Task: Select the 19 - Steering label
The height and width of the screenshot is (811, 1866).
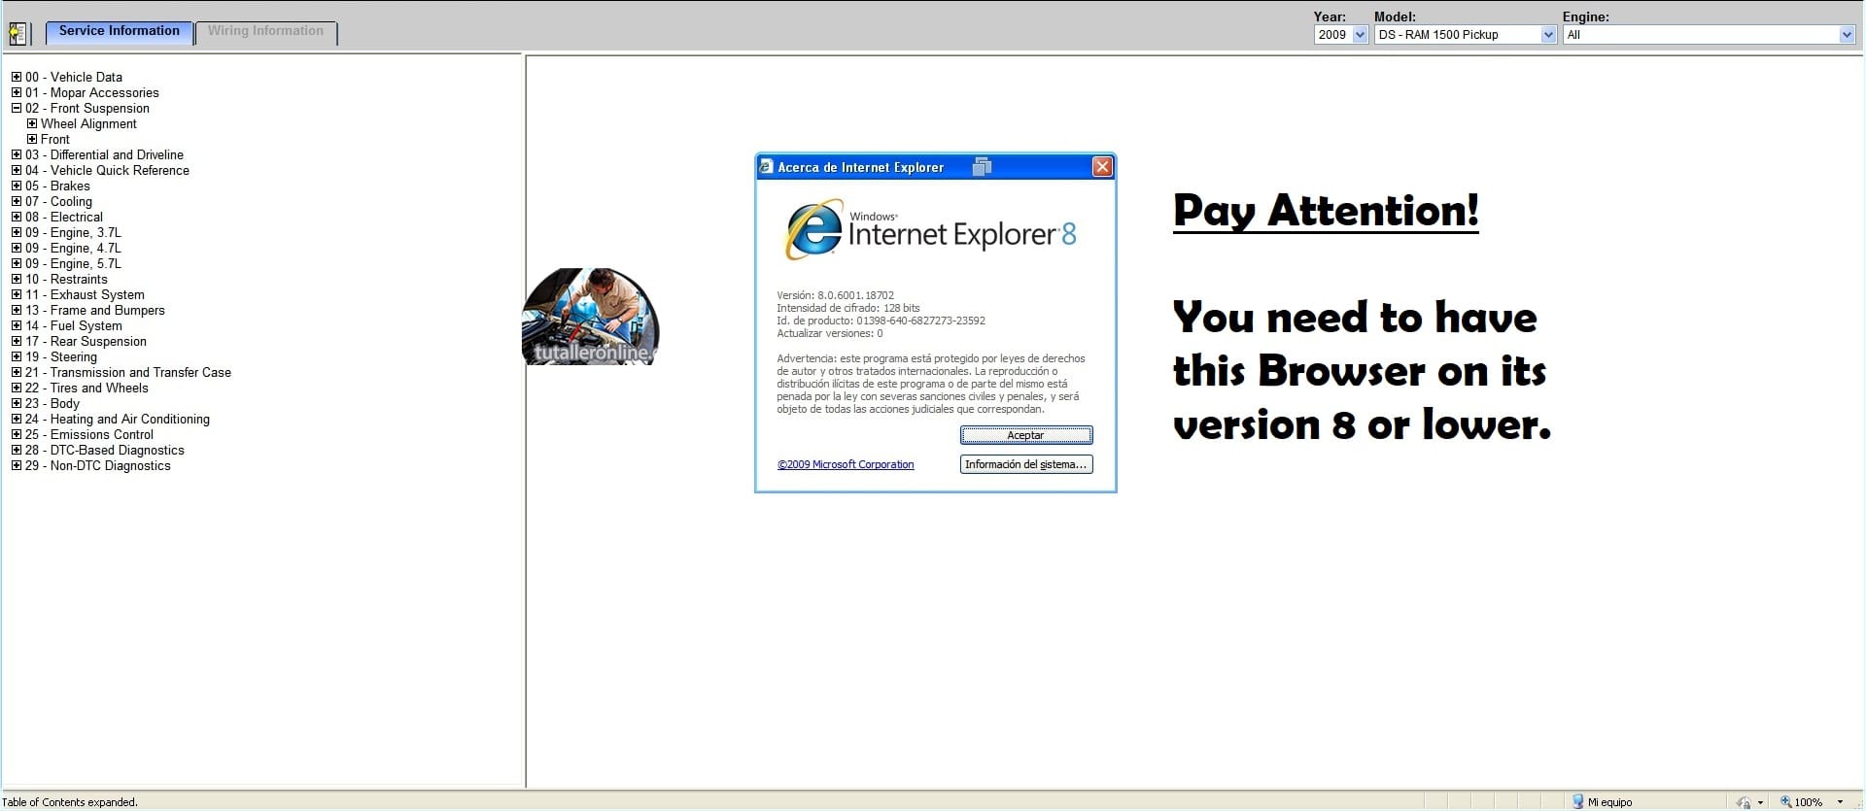Action: pos(61,356)
